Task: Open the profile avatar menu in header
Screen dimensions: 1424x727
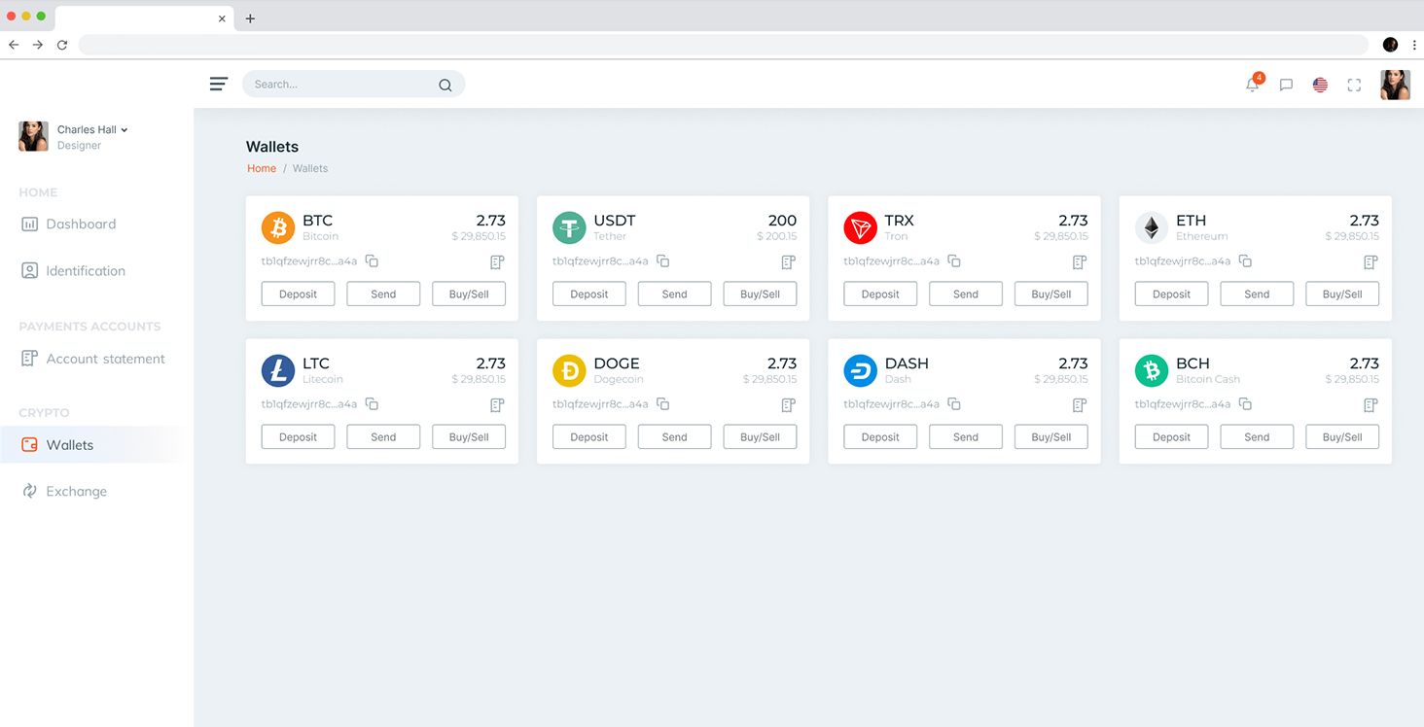Action: [1395, 86]
